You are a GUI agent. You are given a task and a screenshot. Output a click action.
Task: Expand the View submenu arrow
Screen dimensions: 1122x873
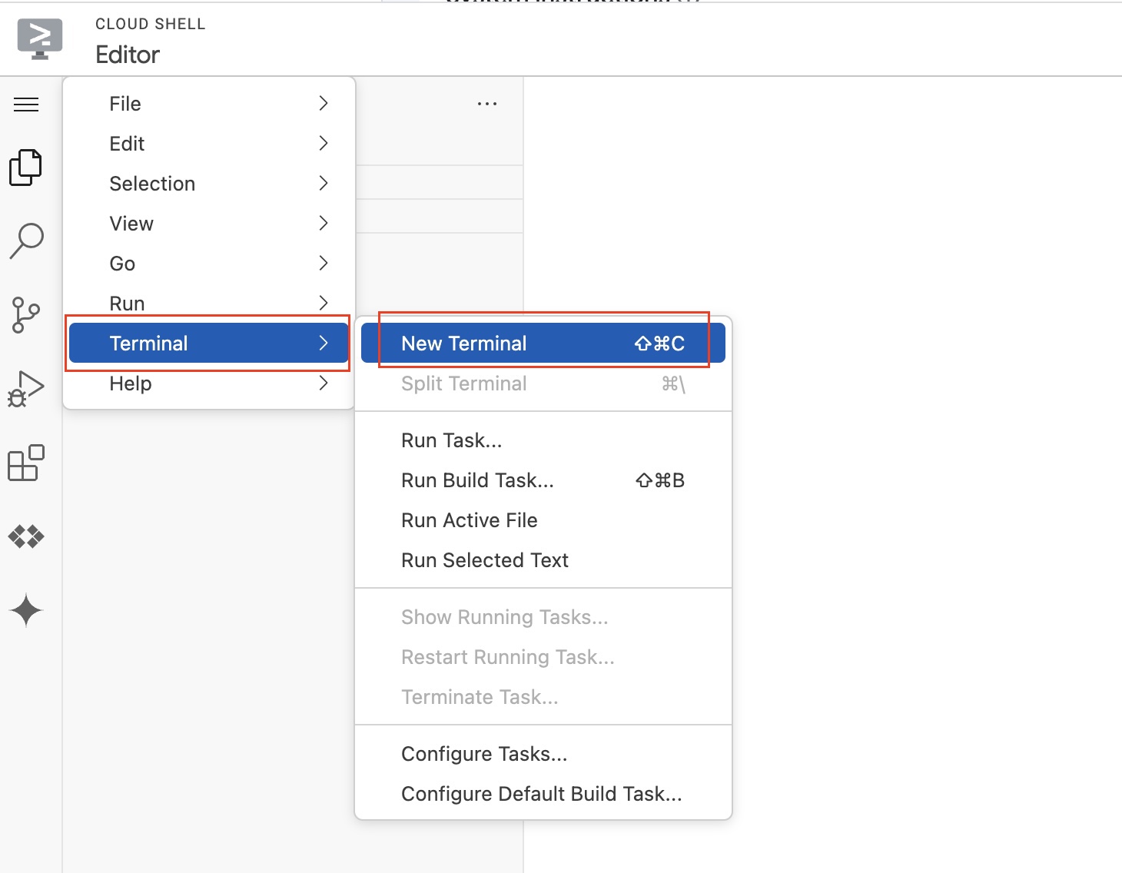click(x=324, y=224)
